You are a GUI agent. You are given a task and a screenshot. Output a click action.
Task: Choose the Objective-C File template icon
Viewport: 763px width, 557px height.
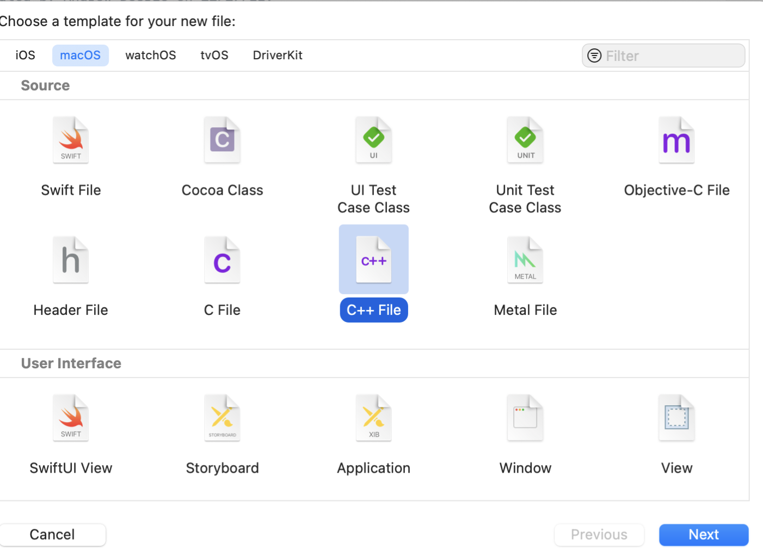coord(676,140)
